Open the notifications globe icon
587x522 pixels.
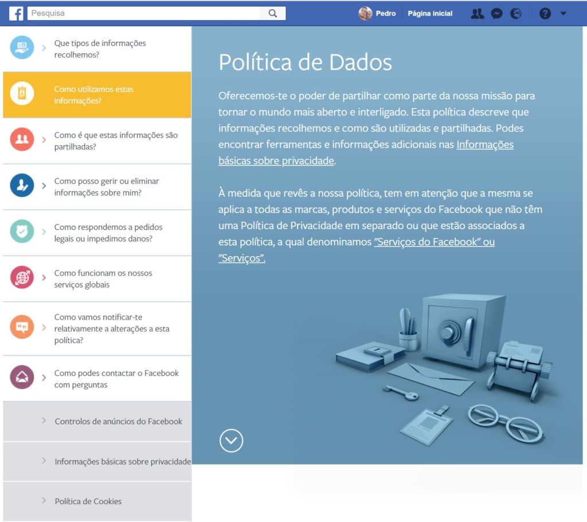[516, 14]
